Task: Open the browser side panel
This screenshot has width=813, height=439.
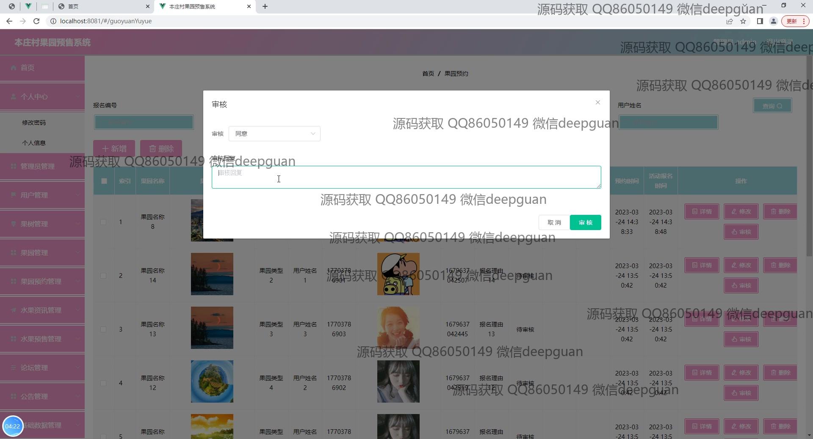Action: point(760,21)
